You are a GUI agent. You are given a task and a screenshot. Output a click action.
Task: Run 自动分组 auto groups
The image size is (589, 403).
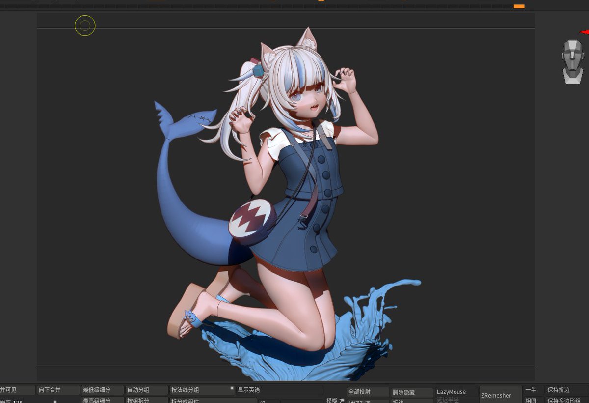(x=147, y=390)
